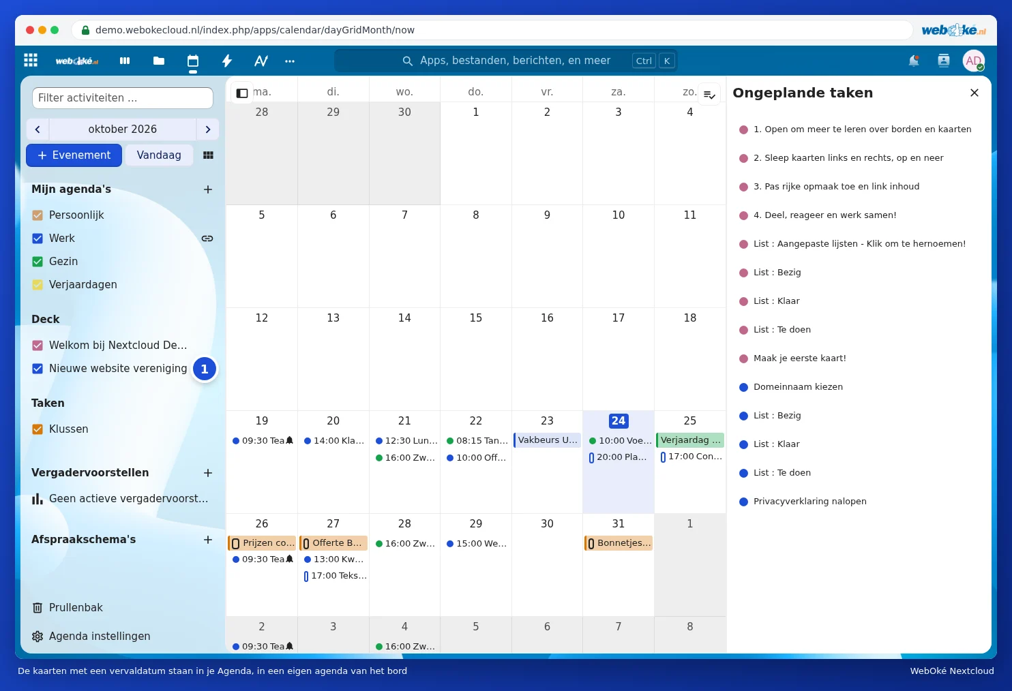This screenshot has width=1012, height=691.
Task: Toggle the Welkom bij Nextcloud Deck checkbox
Action: pos(38,345)
